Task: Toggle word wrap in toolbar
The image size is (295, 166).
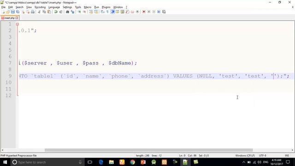Action: pyautogui.click(x=102, y=12)
